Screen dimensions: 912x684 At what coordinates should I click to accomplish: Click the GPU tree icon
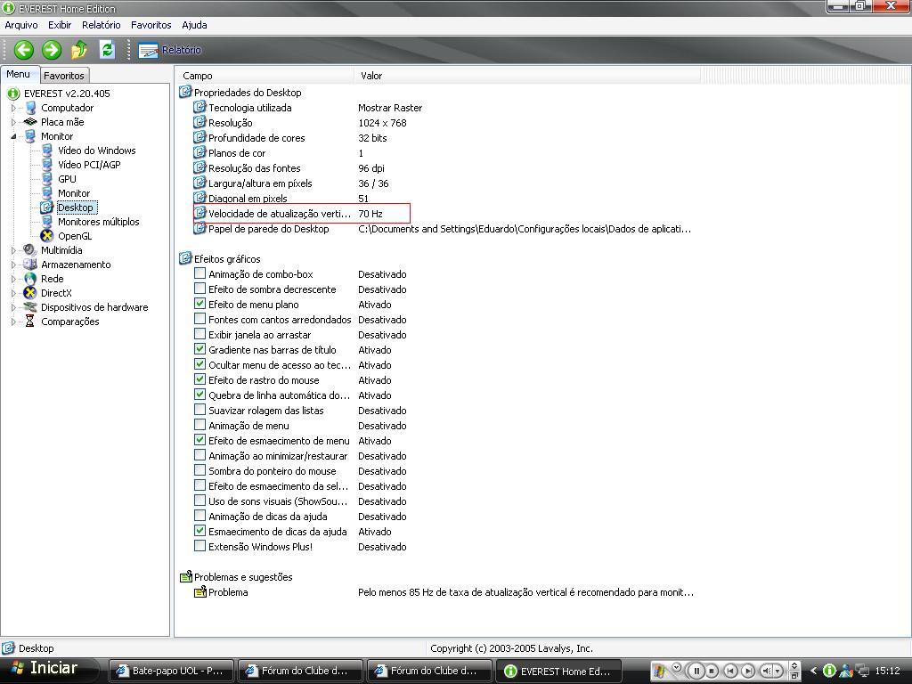(x=47, y=179)
